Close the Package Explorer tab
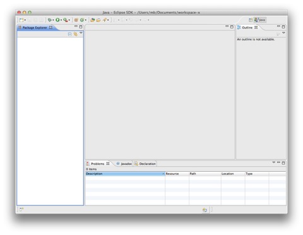 point(50,28)
